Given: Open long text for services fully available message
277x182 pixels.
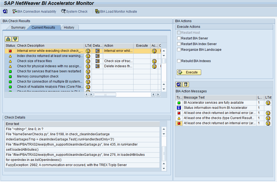Looking at the screenshot, I should [x=268, y=103].
